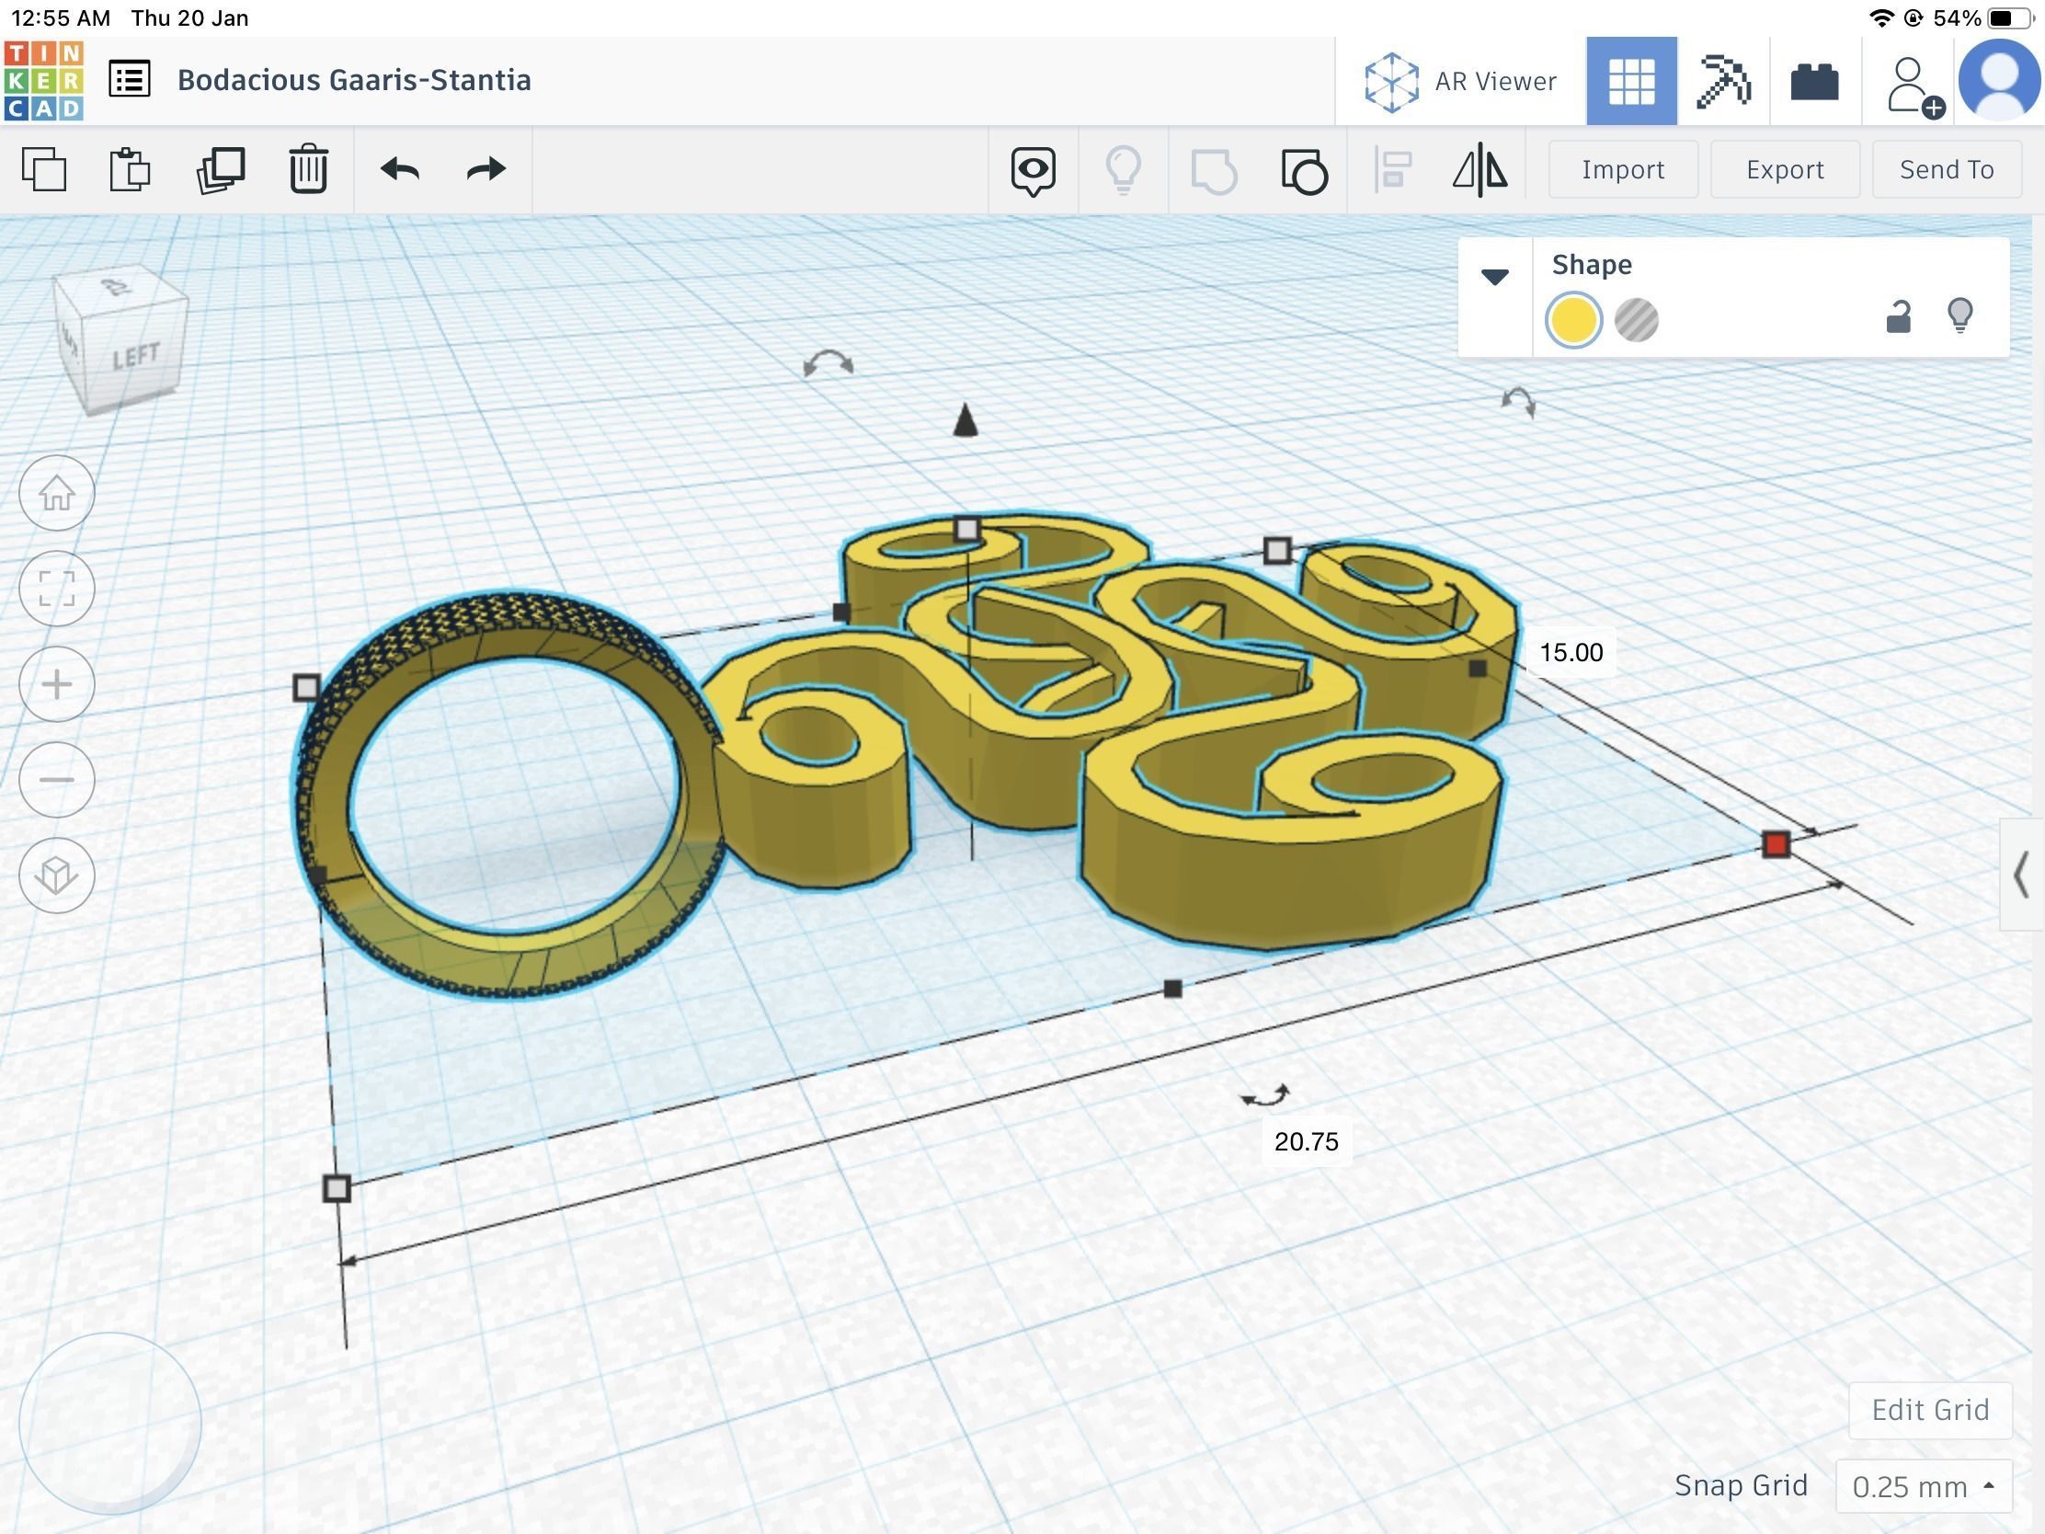Screen dimensions: 2045x1534
Task: Fit all shapes in view
Action: 57,588
